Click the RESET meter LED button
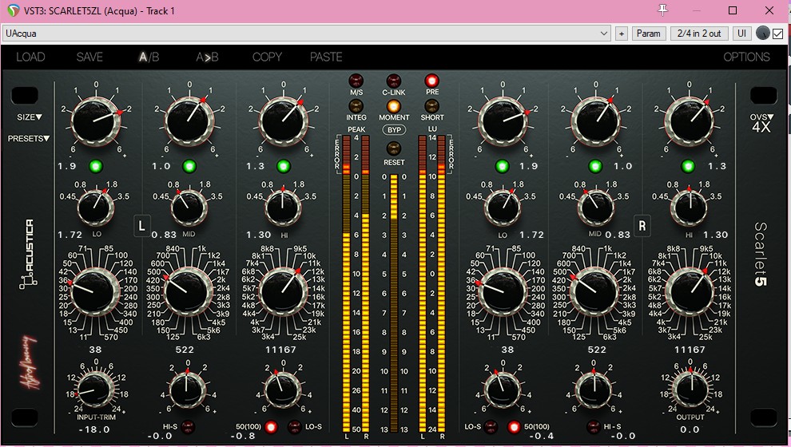 click(x=393, y=148)
